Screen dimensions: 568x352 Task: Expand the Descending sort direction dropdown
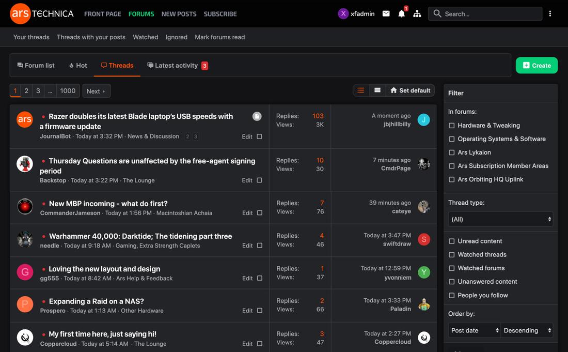527,330
